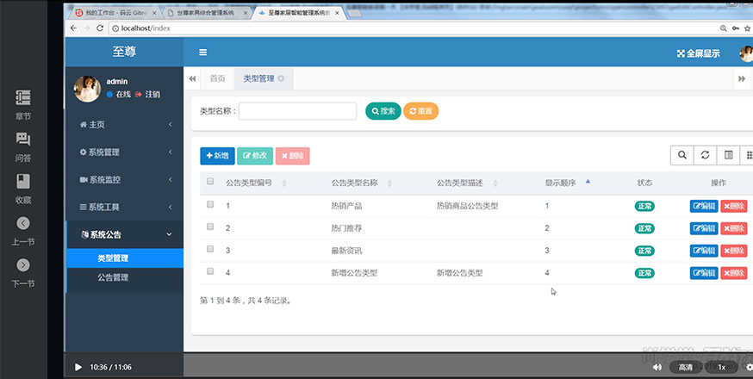The height and width of the screenshot is (379, 753).
Task: Click the browser back arrow
Action: pos(73,28)
